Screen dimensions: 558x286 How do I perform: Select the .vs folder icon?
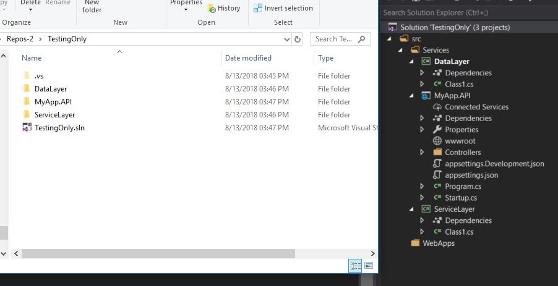(27, 75)
